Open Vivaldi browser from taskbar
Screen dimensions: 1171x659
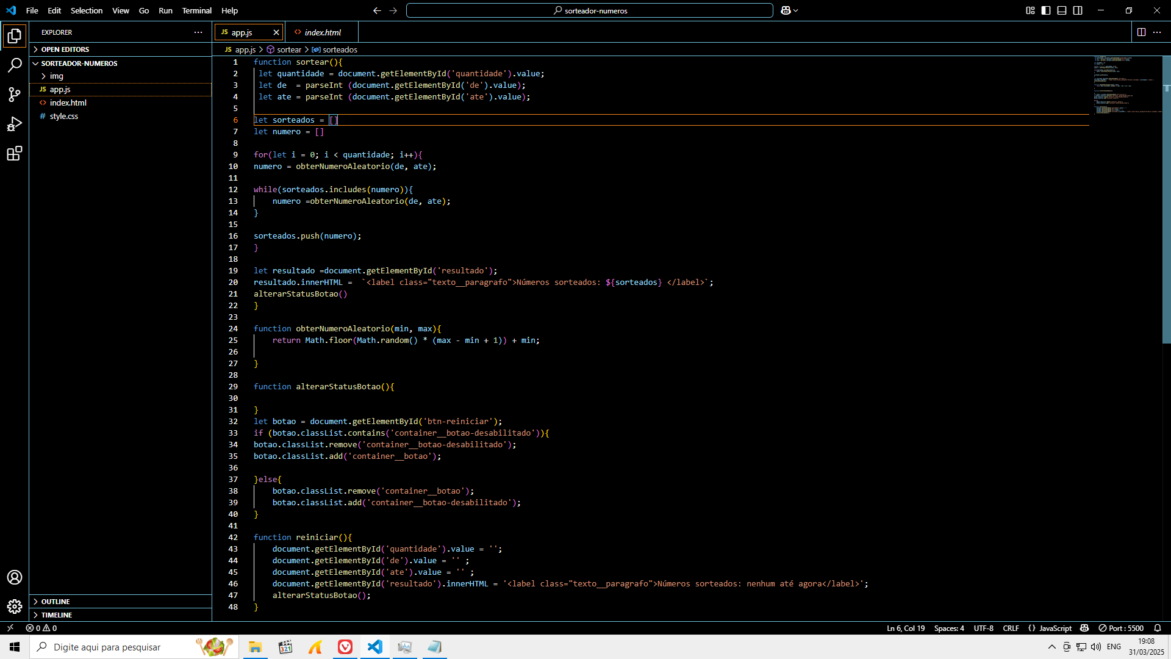tap(345, 647)
